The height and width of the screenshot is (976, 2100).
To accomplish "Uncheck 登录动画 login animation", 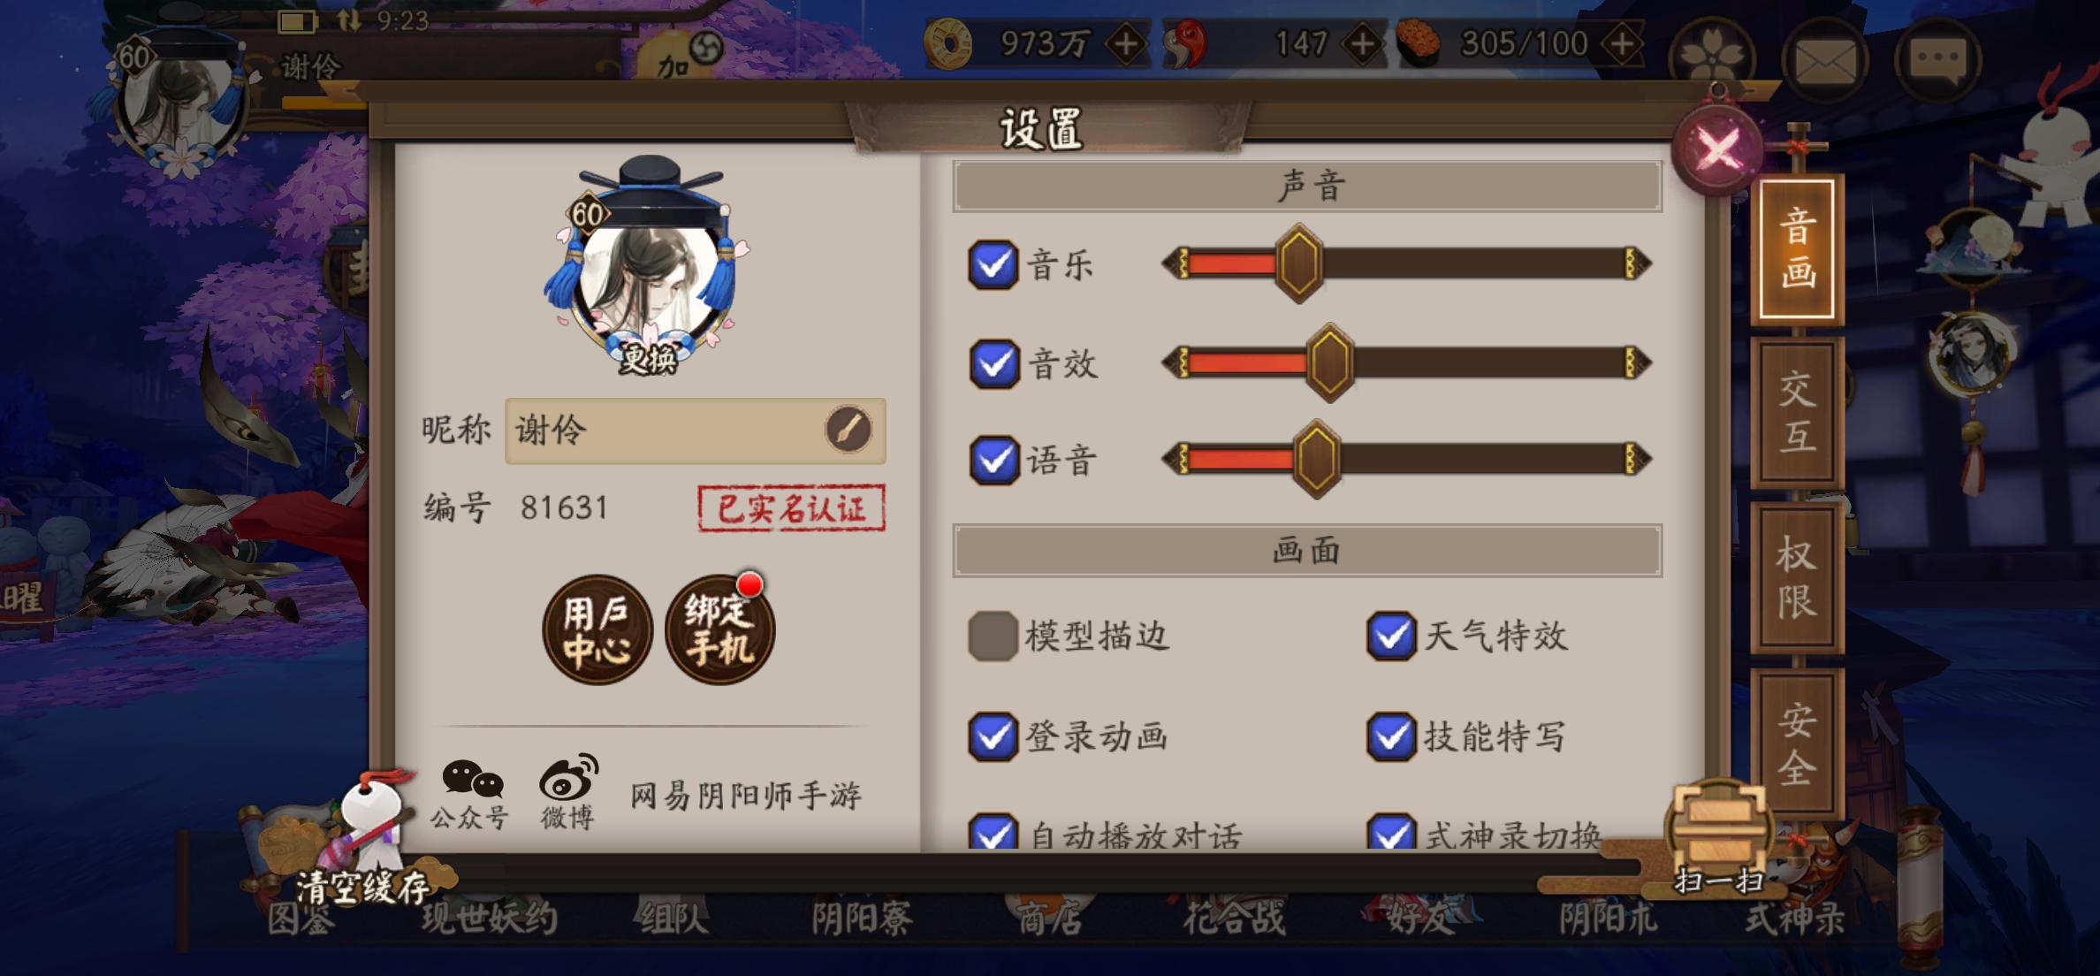I will (993, 736).
